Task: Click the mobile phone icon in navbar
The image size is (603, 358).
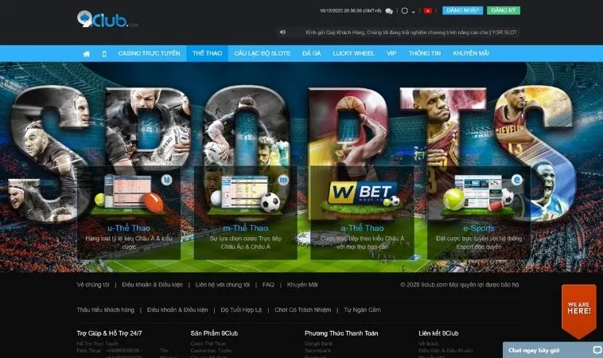Action: [x=104, y=53]
